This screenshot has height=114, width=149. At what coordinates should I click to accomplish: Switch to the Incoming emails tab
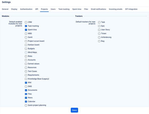(x=116, y=9)
